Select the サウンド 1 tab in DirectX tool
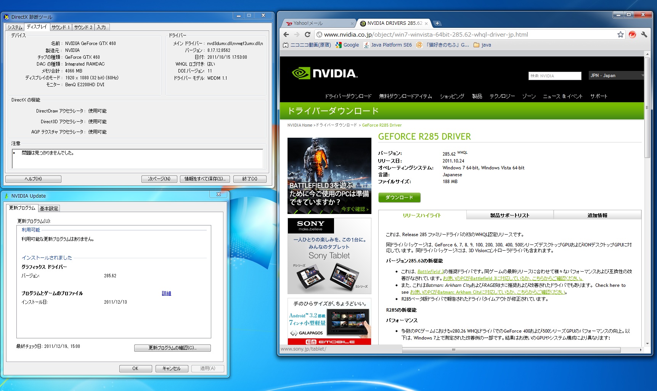This screenshot has height=391, width=657. pos(61,27)
